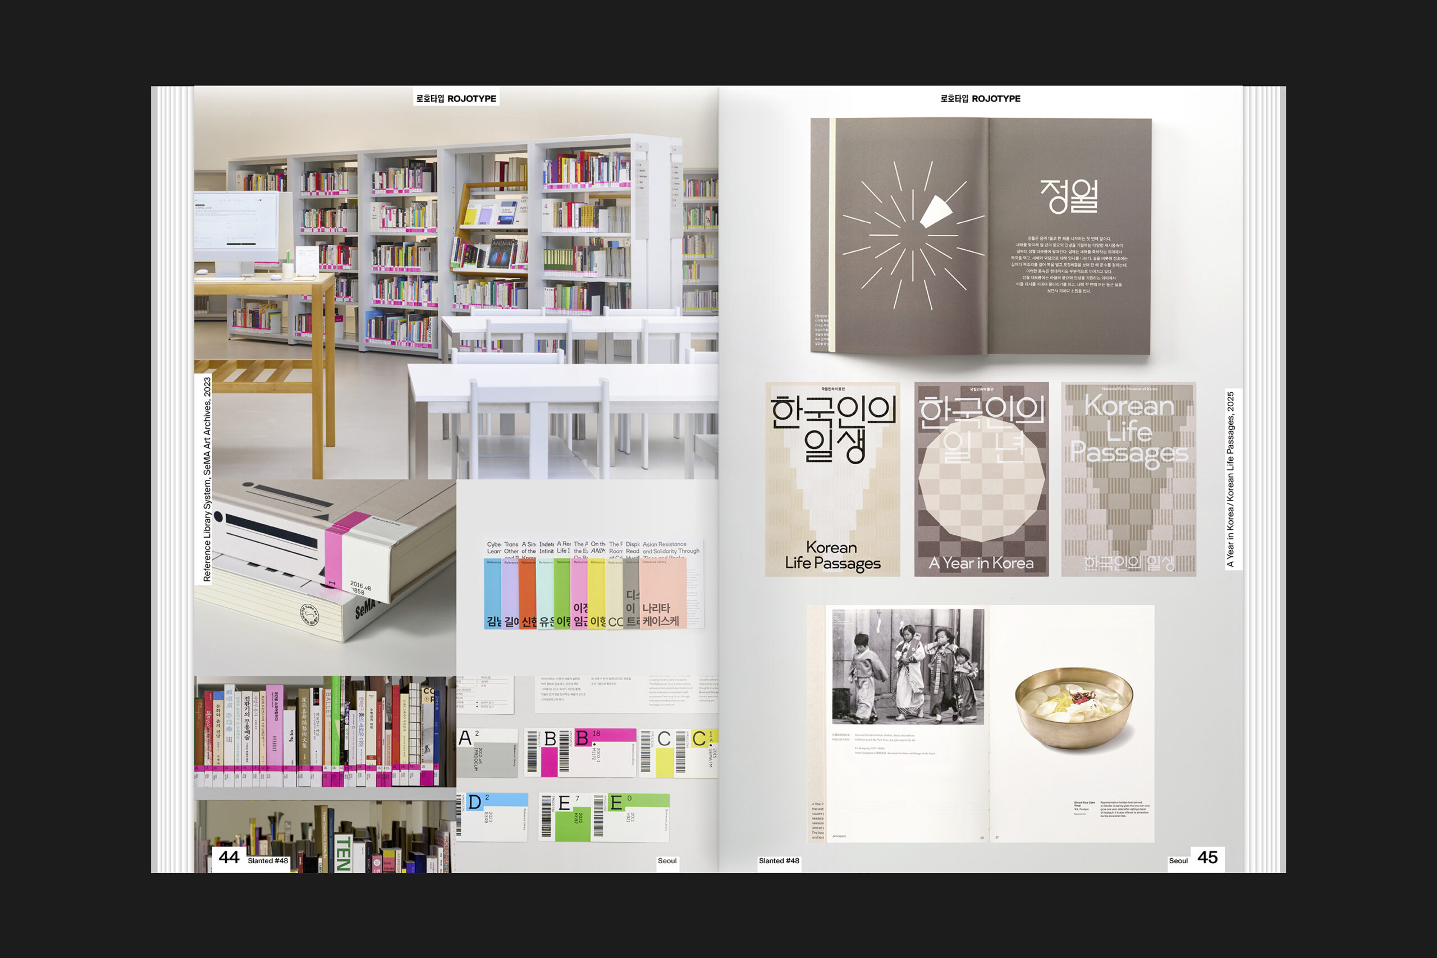Open the black-and-white photo of children in hanbok
This screenshot has width=1437, height=958.
pyautogui.click(x=908, y=667)
